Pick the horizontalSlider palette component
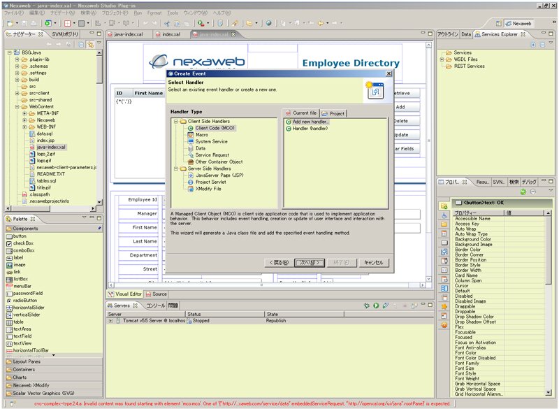 click(25, 308)
